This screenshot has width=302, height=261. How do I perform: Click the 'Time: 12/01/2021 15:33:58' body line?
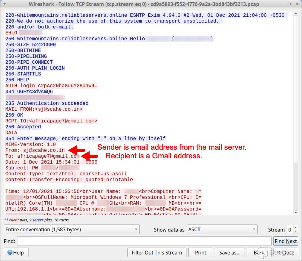(x=103, y=191)
